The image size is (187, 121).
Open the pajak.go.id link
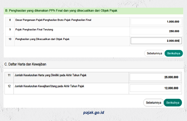point(93,113)
